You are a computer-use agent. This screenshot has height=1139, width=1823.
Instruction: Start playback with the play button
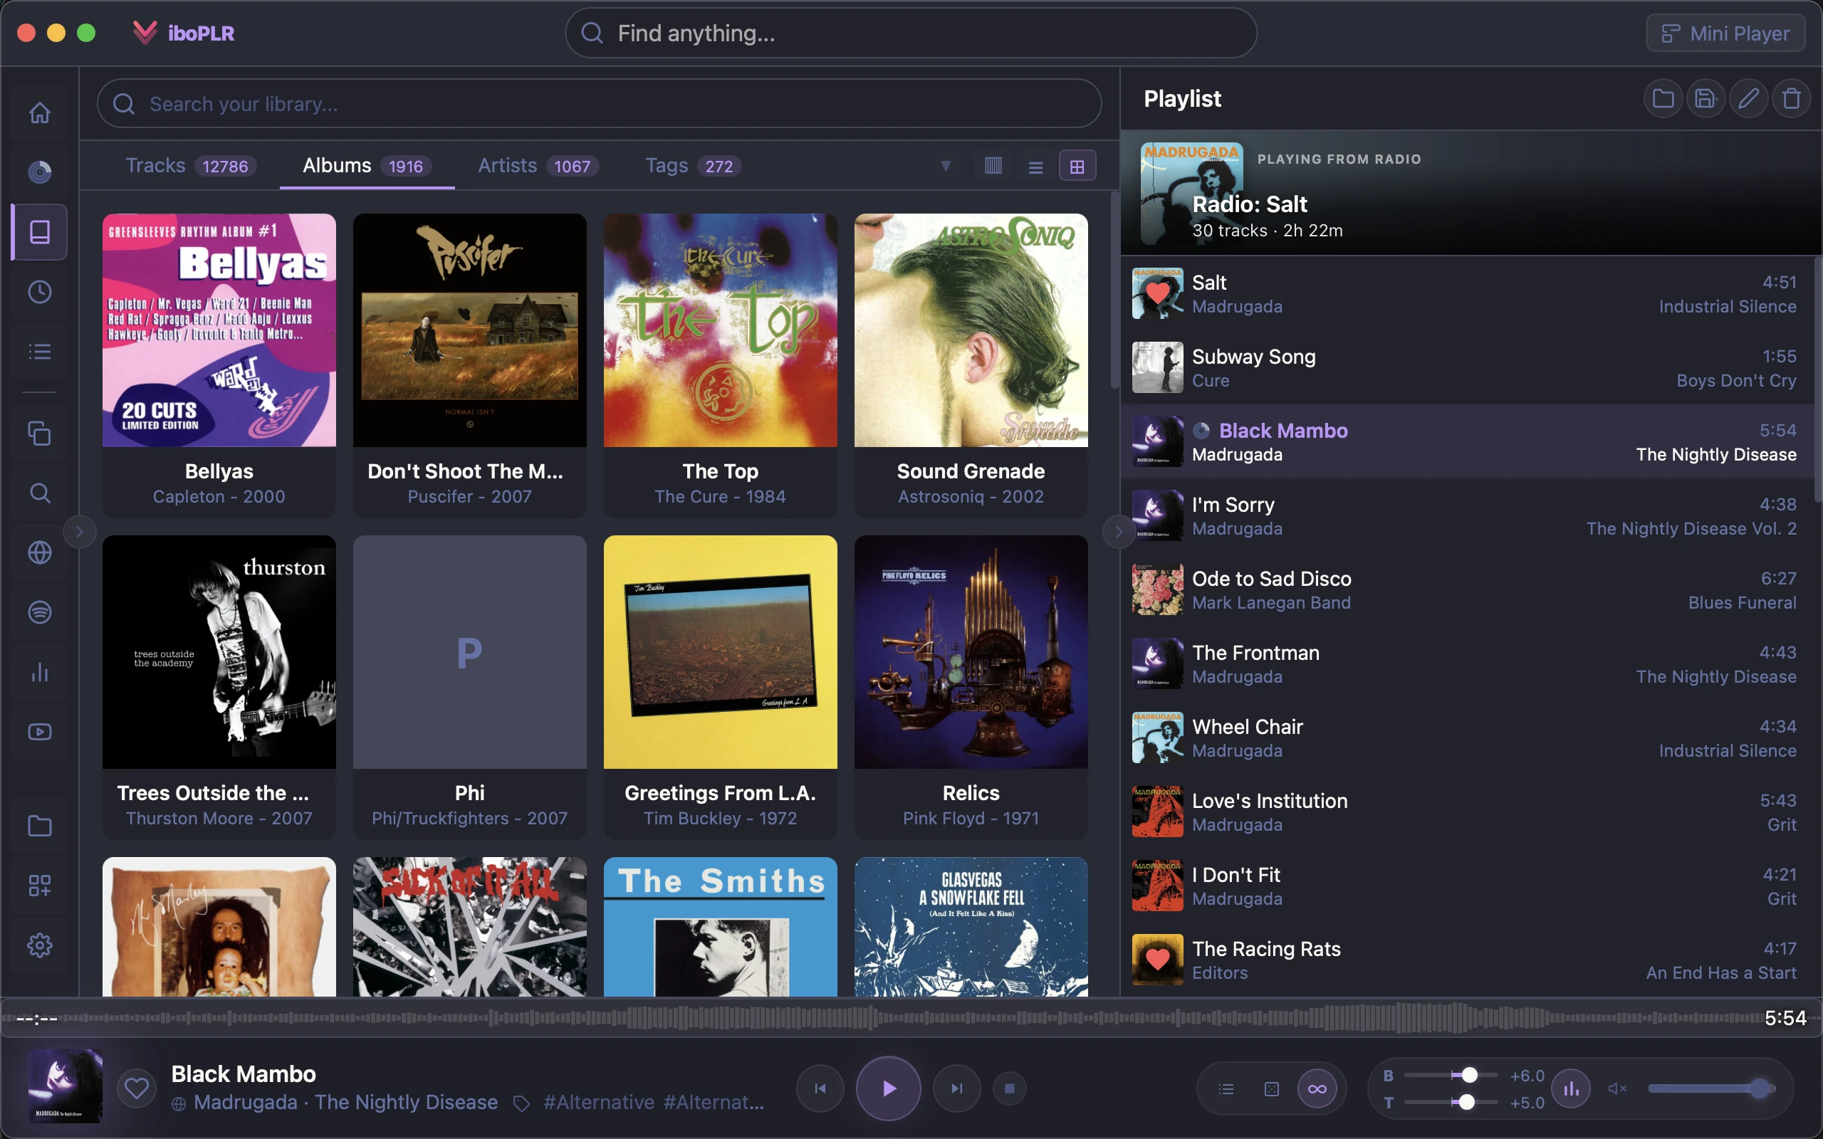pyautogui.click(x=888, y=1088)
